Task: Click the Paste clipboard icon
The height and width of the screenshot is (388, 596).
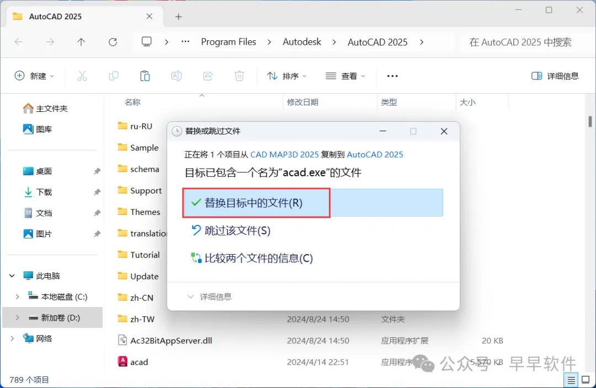Action: point(145,76)
